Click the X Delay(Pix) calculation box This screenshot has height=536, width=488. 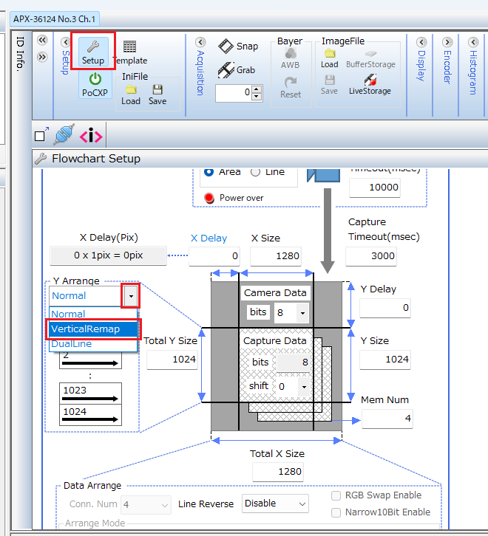tap(108, 255)
